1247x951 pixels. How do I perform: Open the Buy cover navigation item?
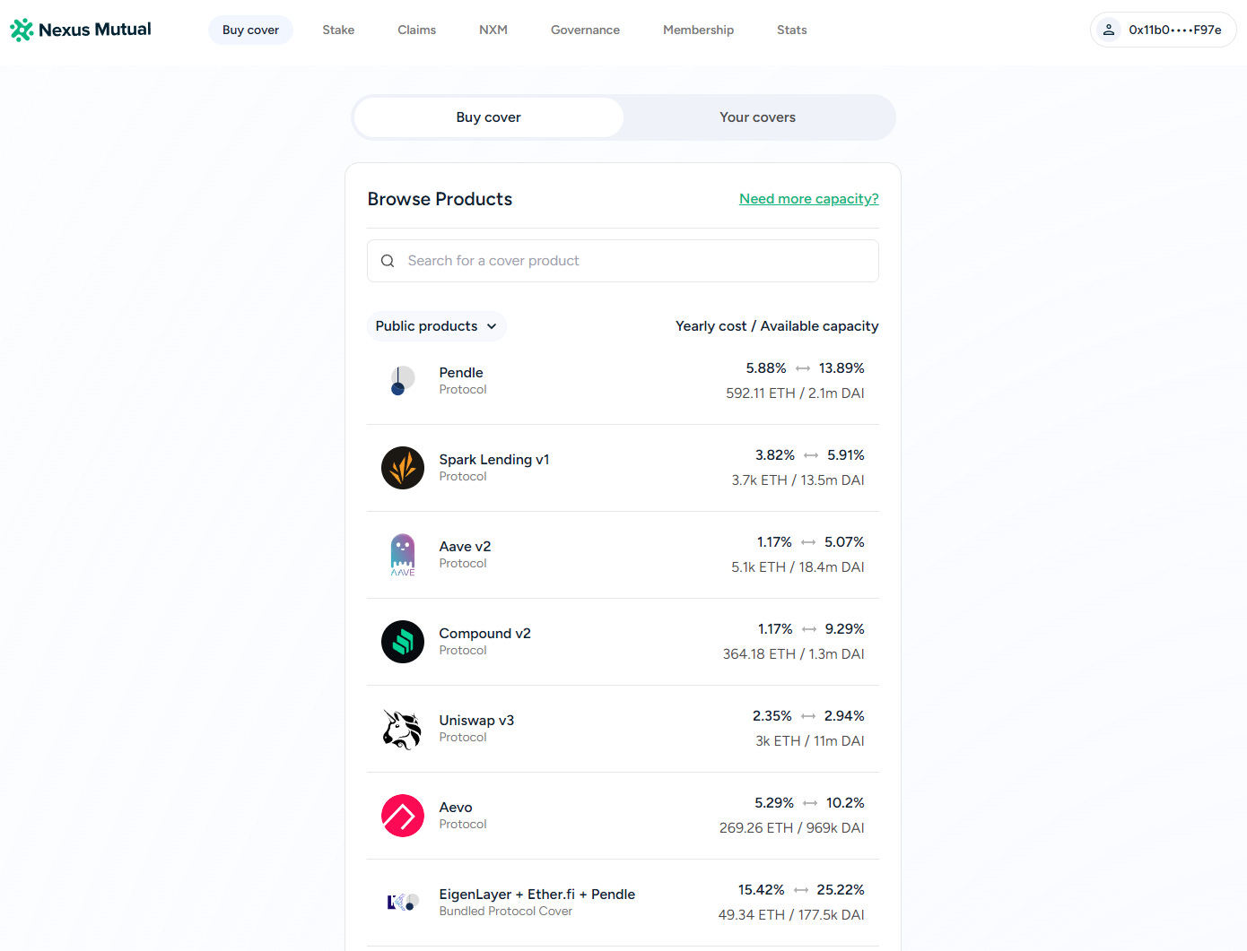click(x=251, y=30)
